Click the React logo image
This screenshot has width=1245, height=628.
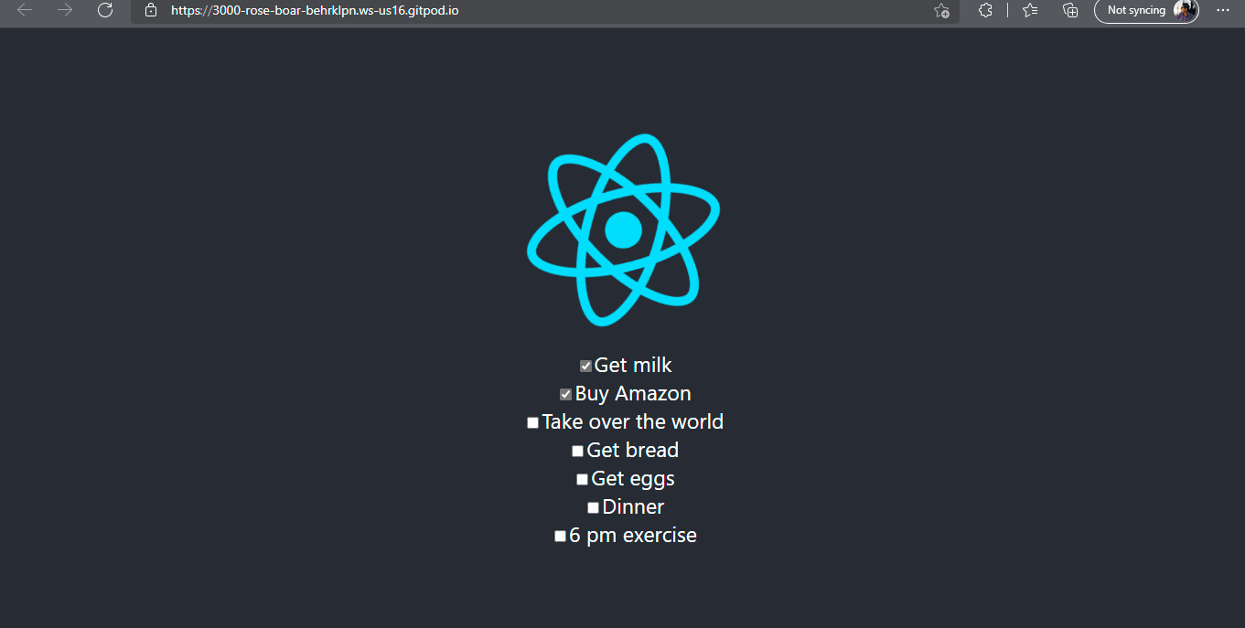click(623, 229)
